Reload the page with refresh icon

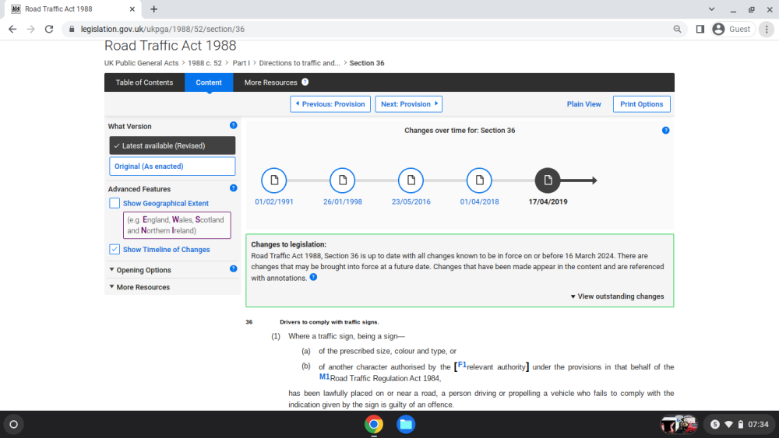48,30
